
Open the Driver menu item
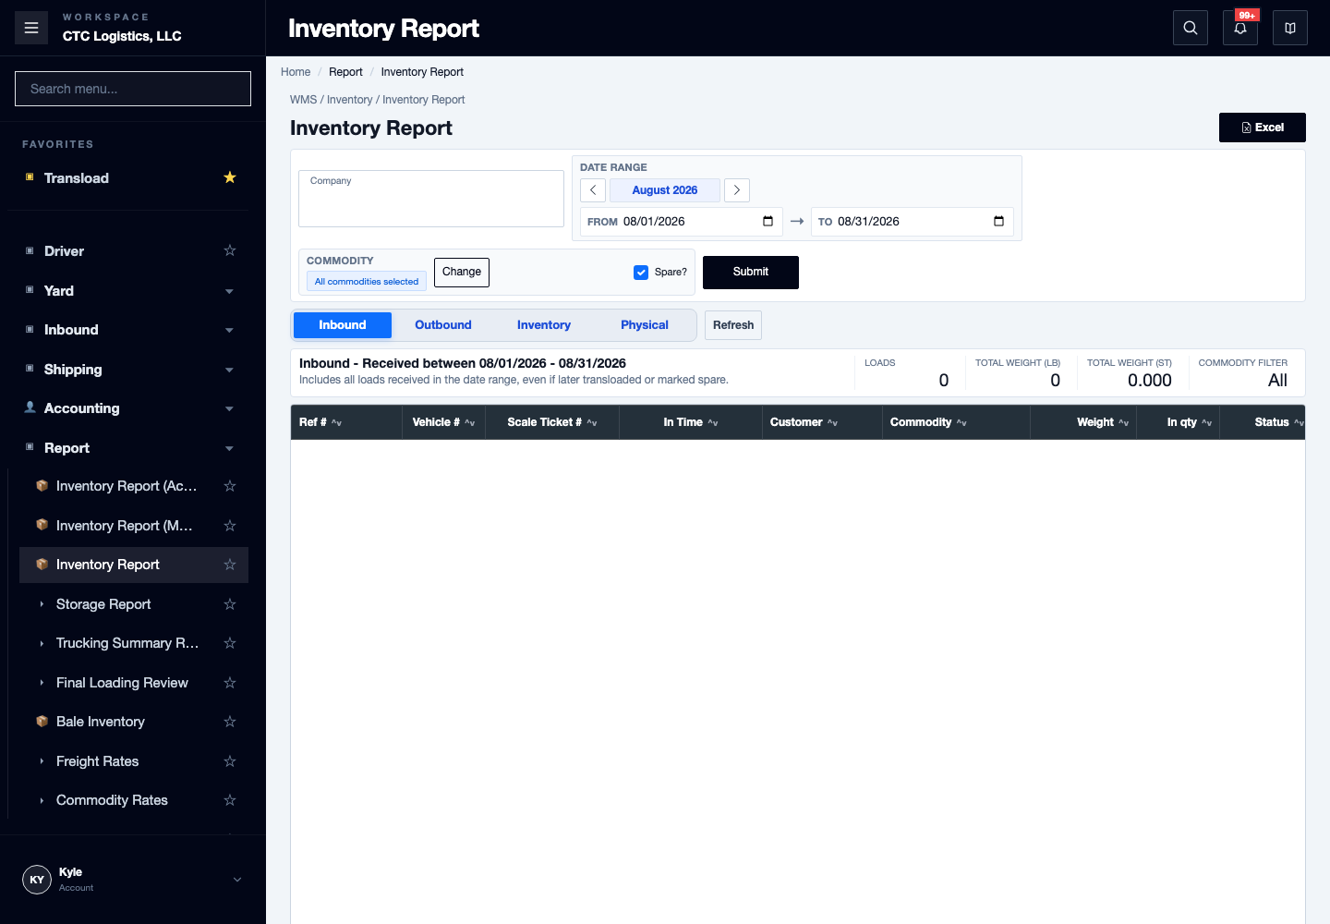[64, 250]
